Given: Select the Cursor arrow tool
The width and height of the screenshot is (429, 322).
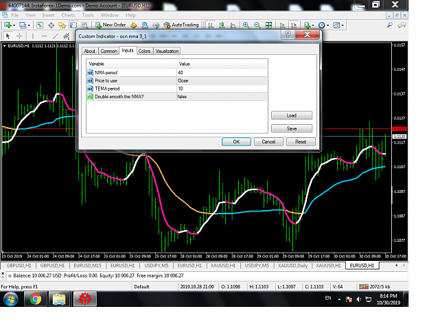Looking at the screenshot, I should coord(8,36).
